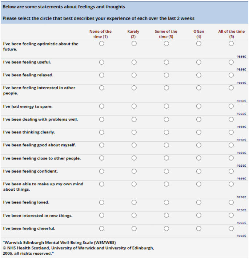Choose 'Rarely' for feeling useful
This screenshot has height=259, width=249.
(x=134, y=62)
